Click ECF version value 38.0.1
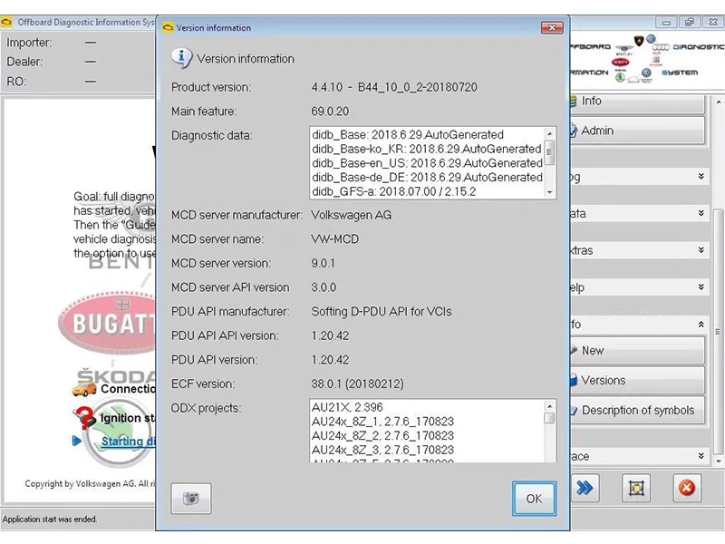The width and height of the screenshot is (725, 544). 357,384
